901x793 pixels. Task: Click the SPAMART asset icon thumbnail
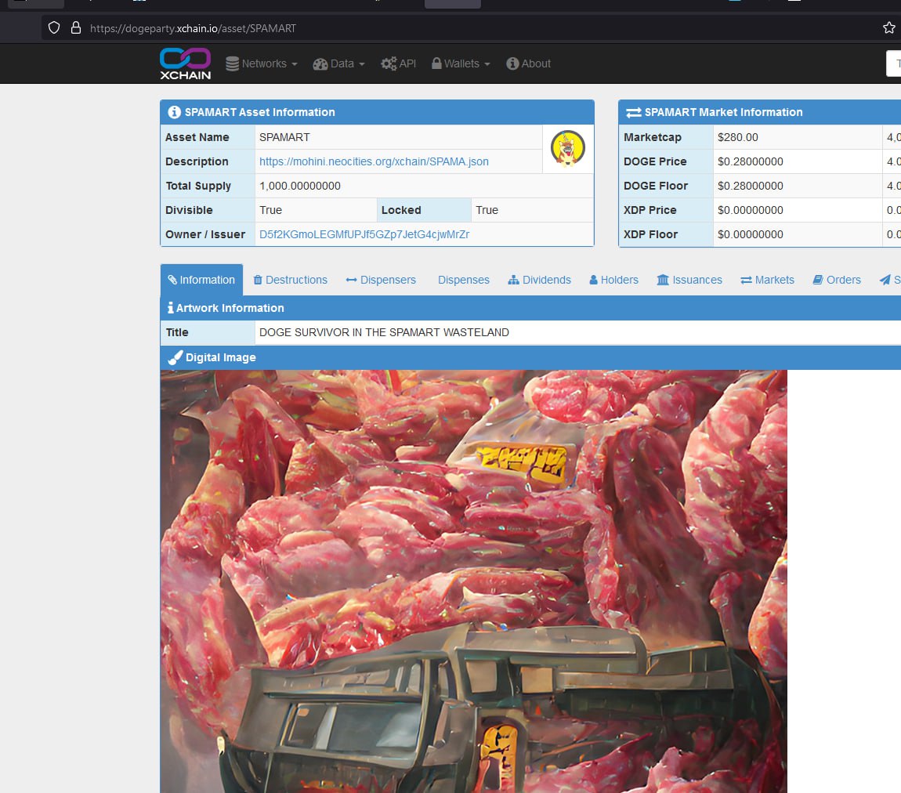(x=568, y=148)
